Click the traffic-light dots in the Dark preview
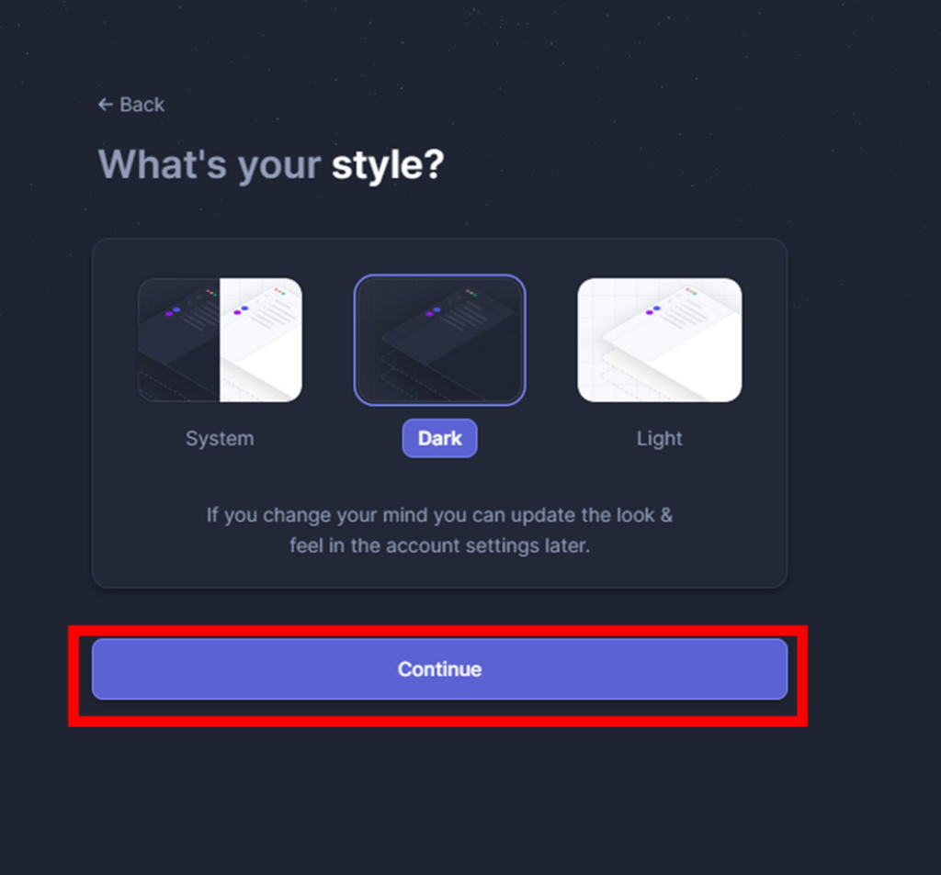 [x=471, y=293]
